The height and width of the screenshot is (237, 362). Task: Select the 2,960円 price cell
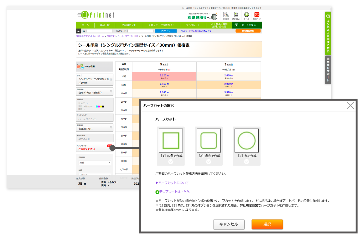tap(229, 85)
